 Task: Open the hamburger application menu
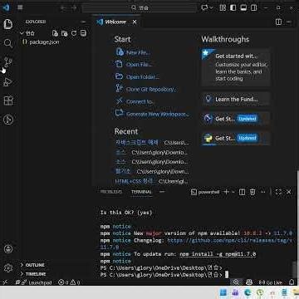click(x=20, y=7)
